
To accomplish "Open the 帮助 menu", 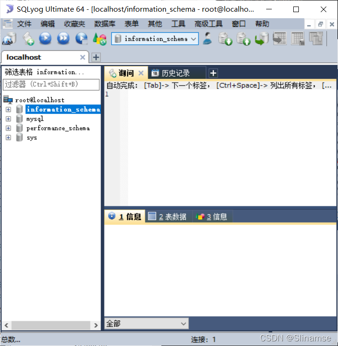I will pos(262,24).
